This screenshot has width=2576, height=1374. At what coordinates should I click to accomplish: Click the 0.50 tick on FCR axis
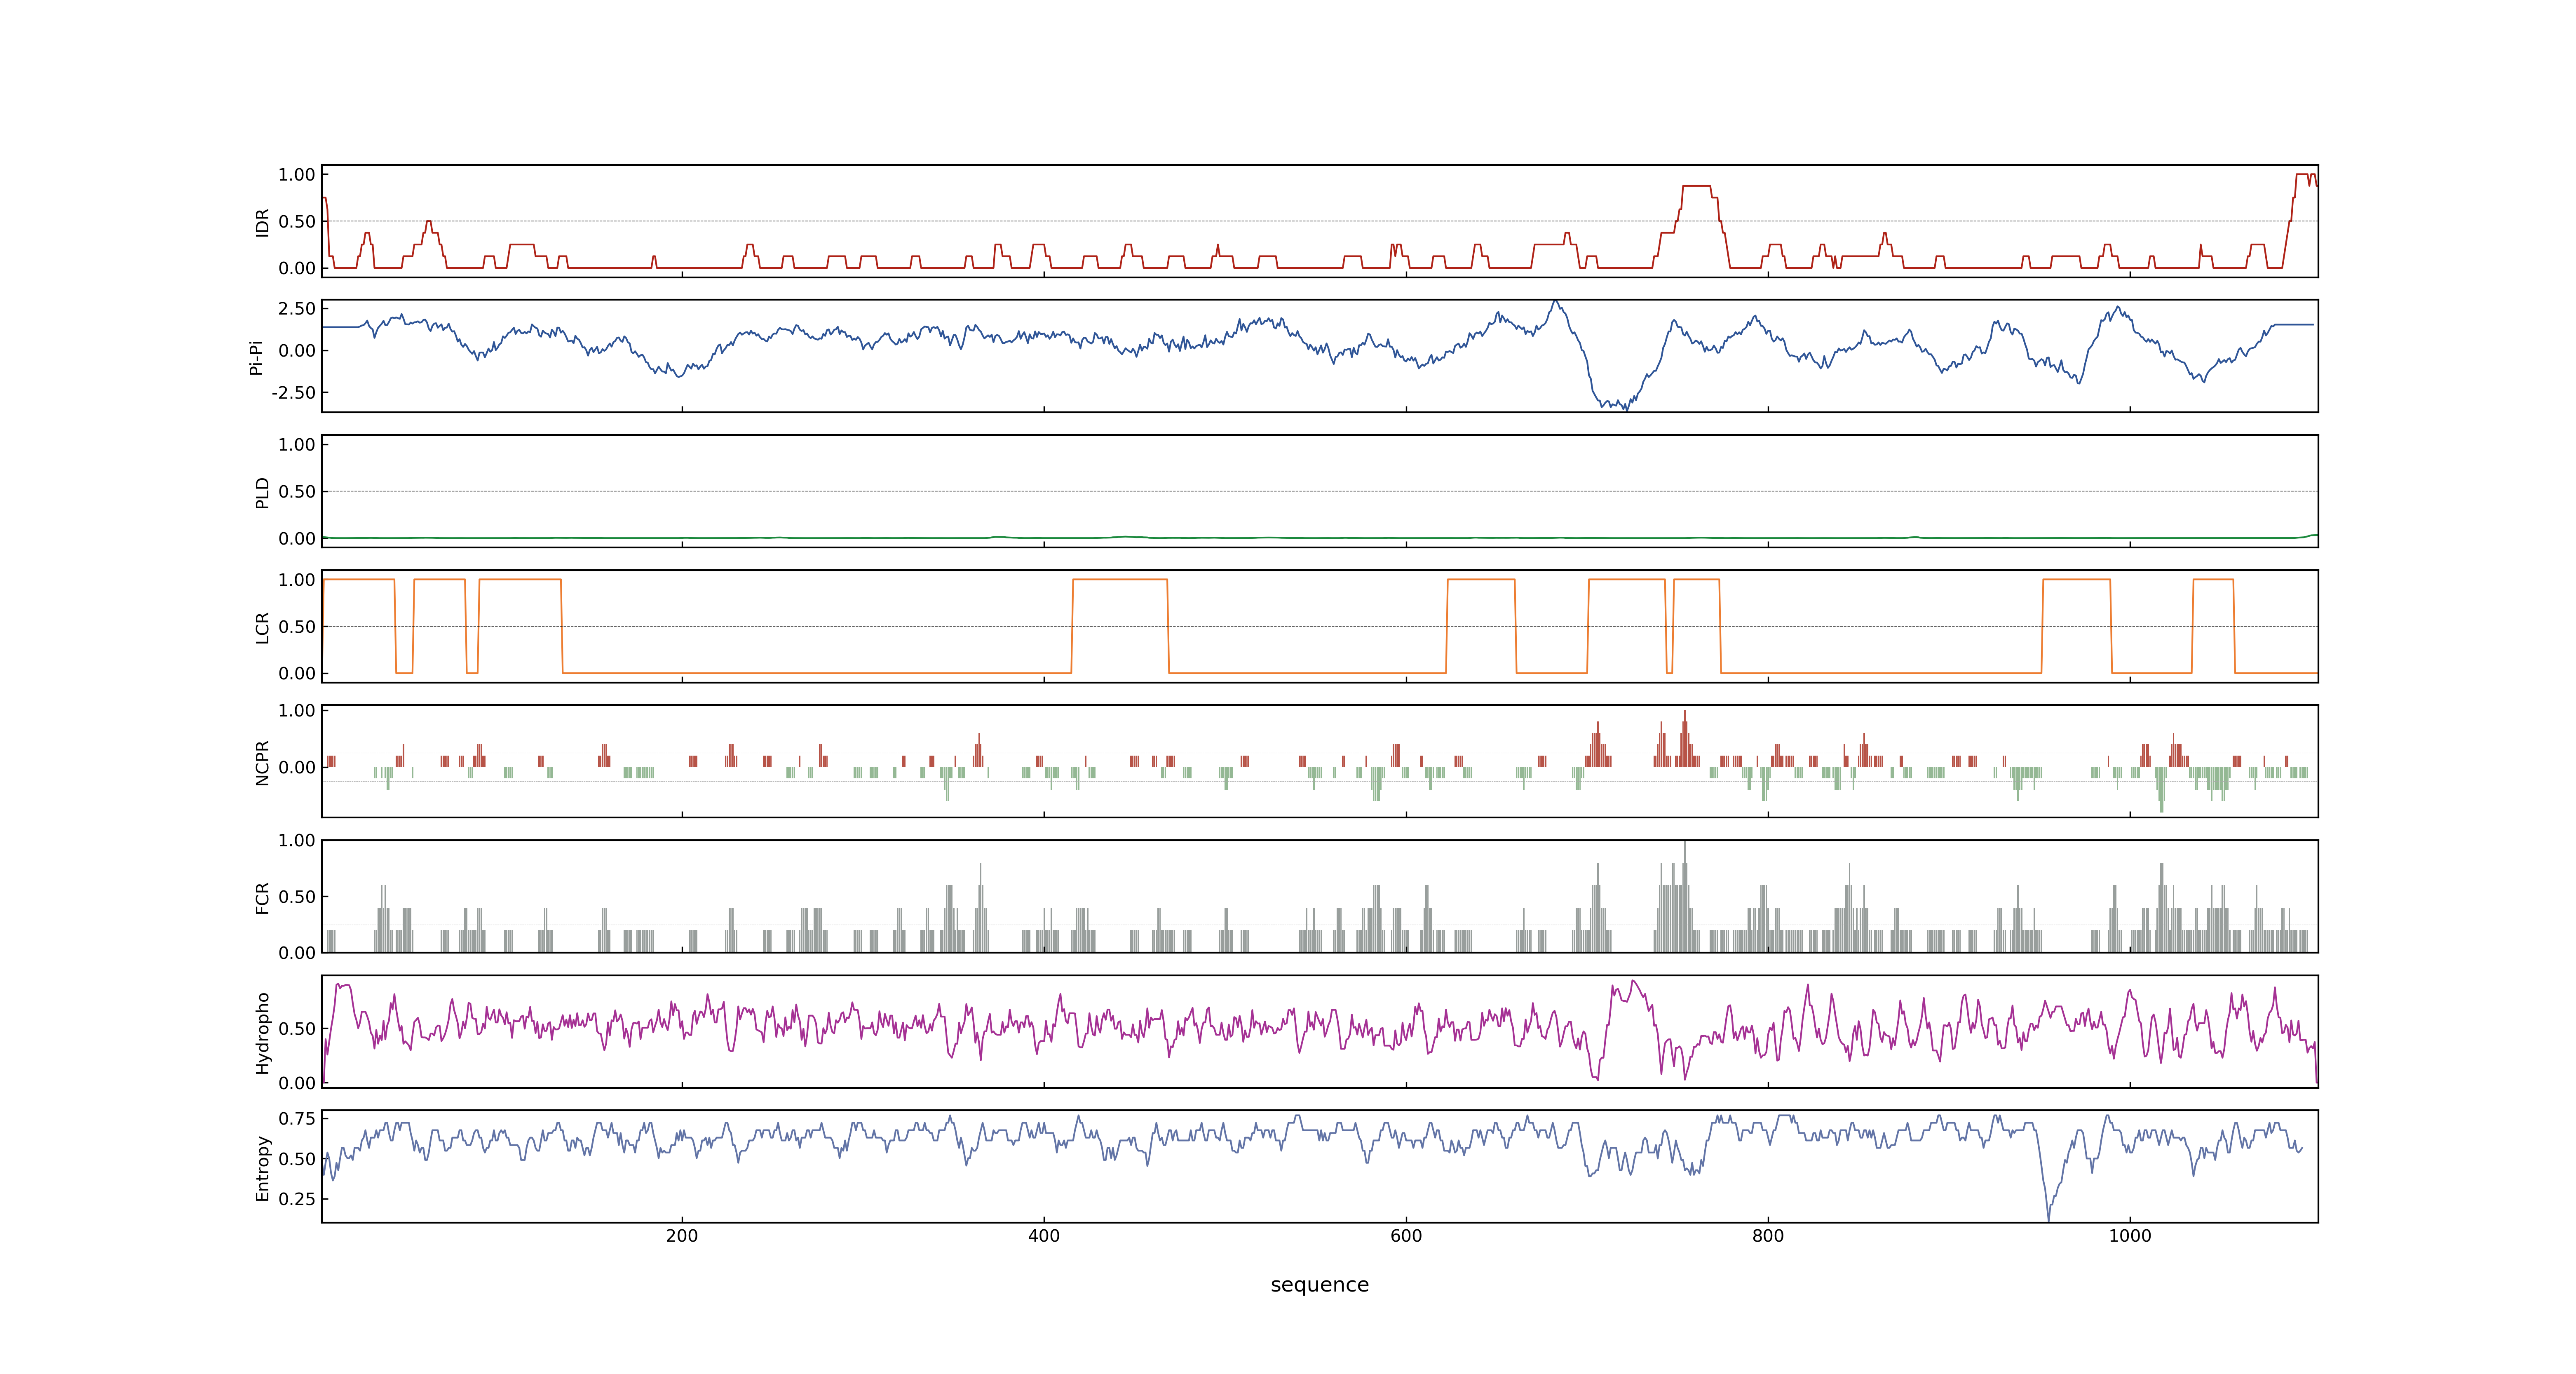tap(297, 897)
